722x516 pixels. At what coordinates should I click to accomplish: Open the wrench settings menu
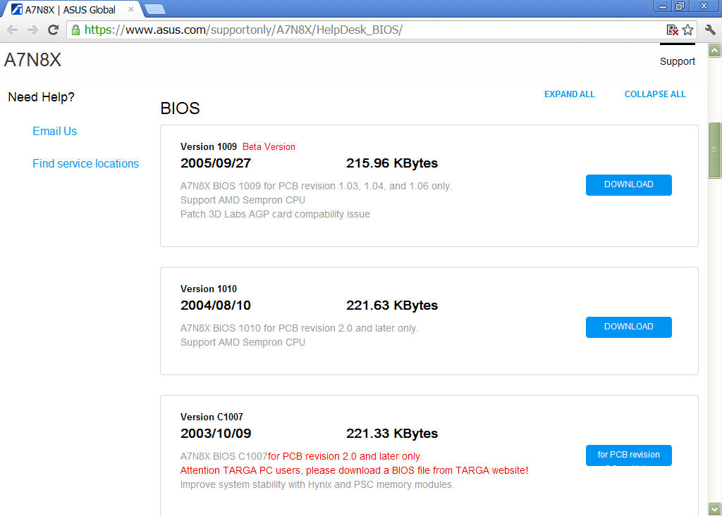711,30
